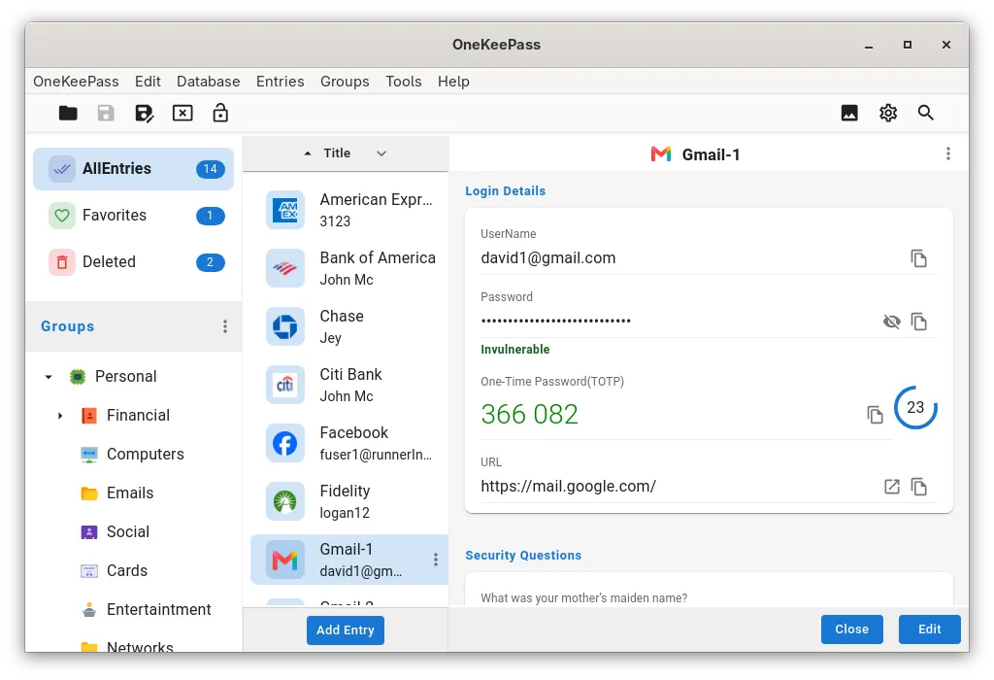994x680 pixels.
Task: Click the Edit button for Gmail-1
Action: [929, 629]
